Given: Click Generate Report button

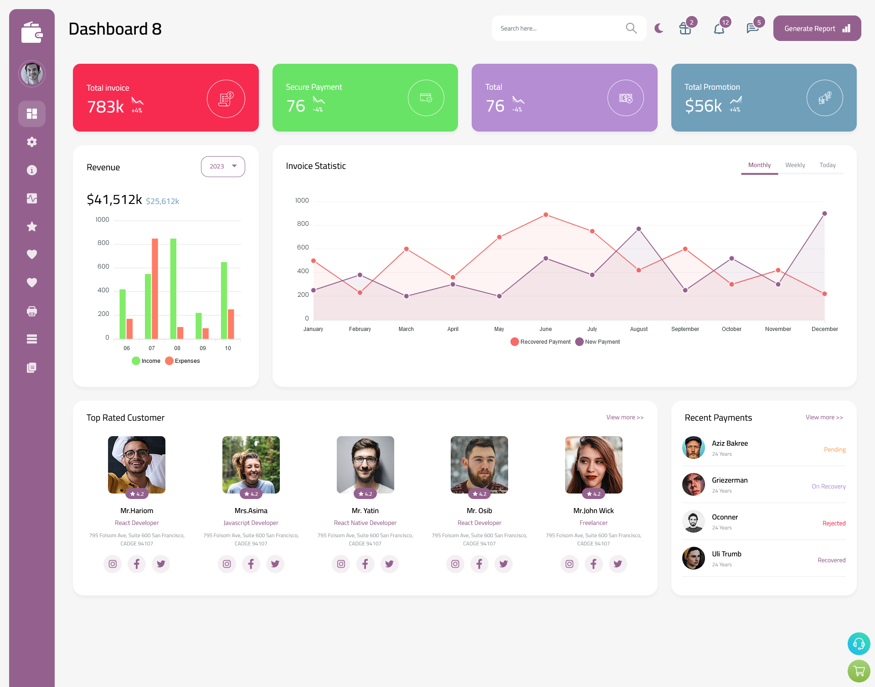Looking at the screenshot, I should [x=815, y=28].
